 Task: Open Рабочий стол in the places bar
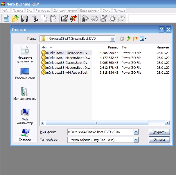(x=25, y=74)
